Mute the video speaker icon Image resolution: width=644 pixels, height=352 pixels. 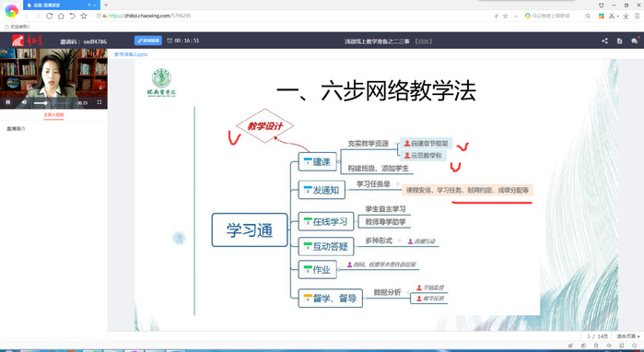tap(24, 102)
